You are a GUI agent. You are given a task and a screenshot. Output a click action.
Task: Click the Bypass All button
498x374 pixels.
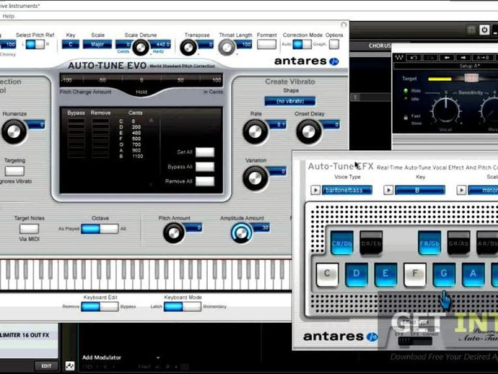[205, 167]
